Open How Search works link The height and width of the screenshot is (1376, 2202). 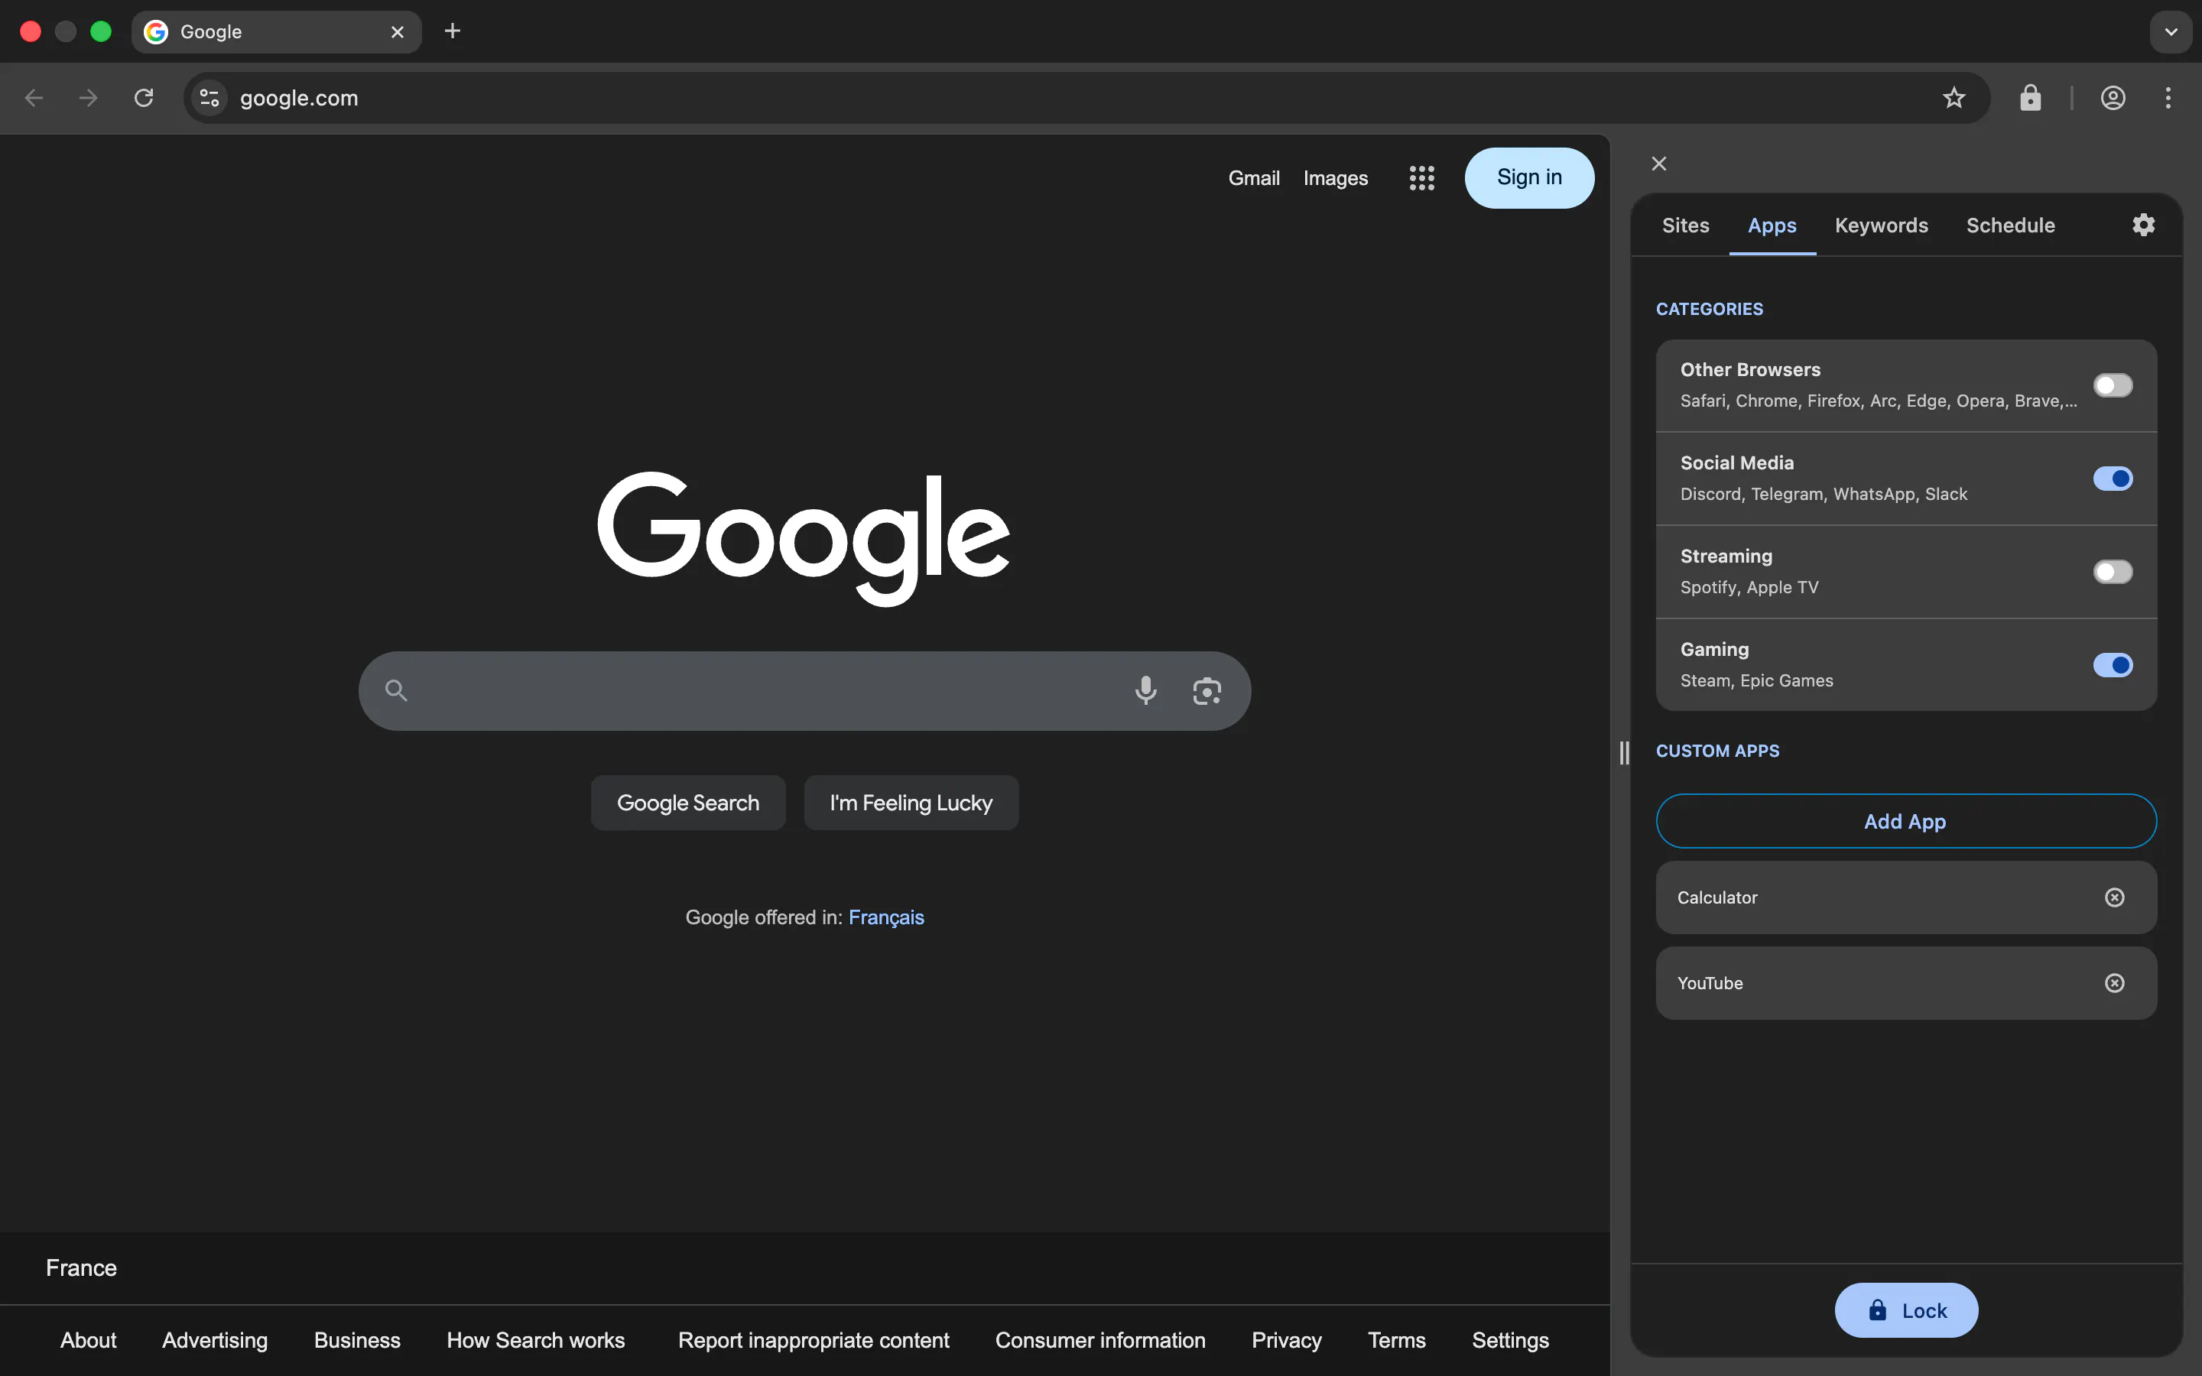535,1341
